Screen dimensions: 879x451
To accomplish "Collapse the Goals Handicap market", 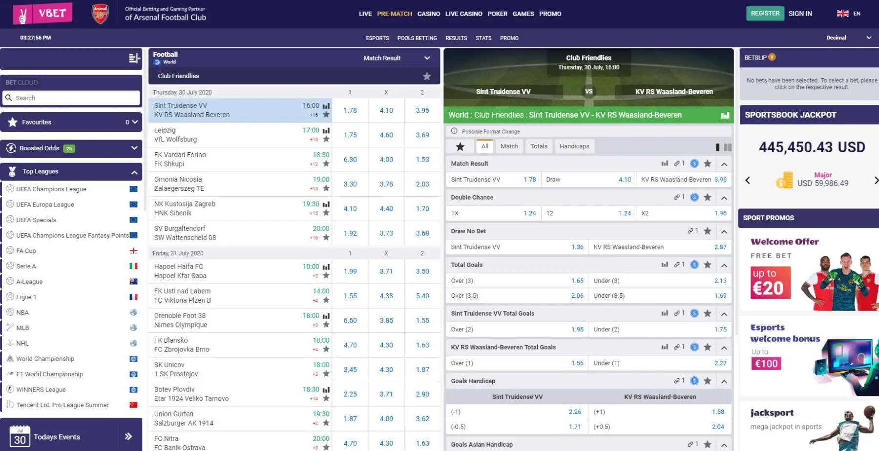I will (x=724, y=381).
